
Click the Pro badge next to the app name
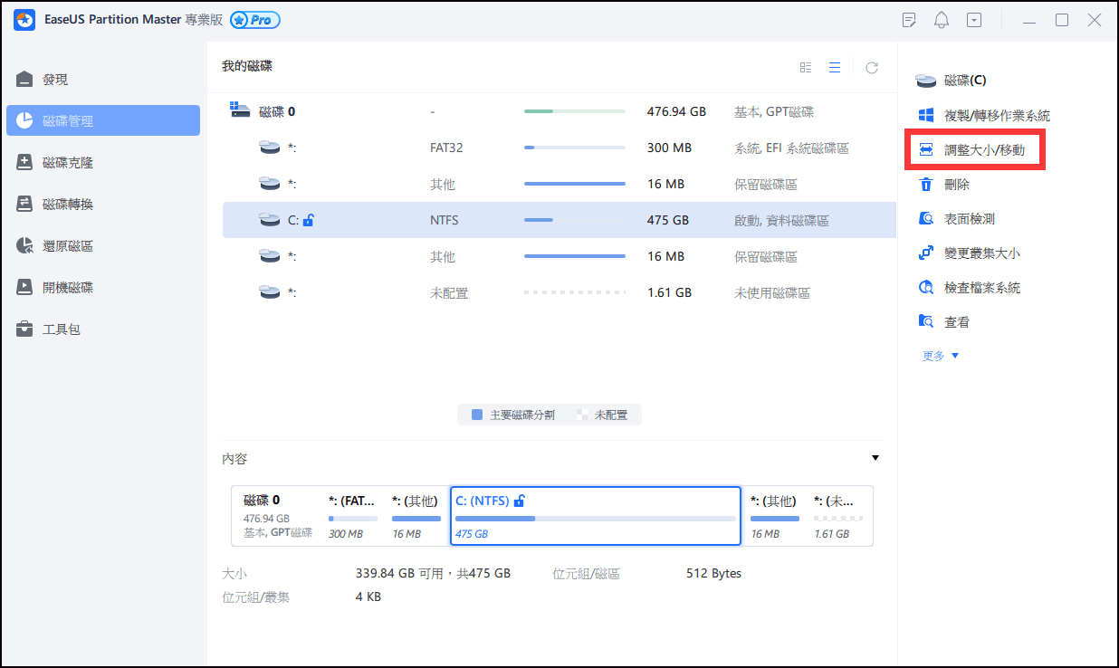pyautogui.click(x=254, y=19)
